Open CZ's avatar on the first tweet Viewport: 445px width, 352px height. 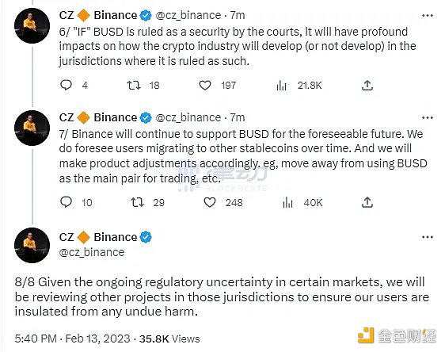[x=32, y=25]
